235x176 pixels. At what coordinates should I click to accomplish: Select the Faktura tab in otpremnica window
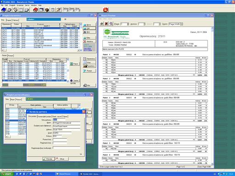[15, 20]
